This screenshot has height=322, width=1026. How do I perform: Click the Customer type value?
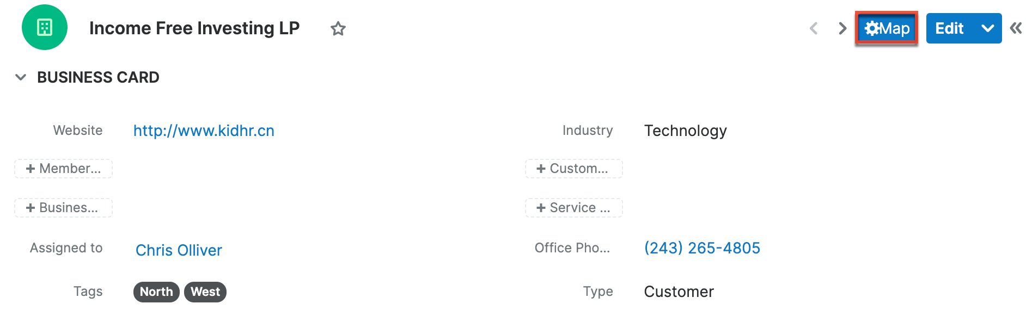(x=679, y=292)
